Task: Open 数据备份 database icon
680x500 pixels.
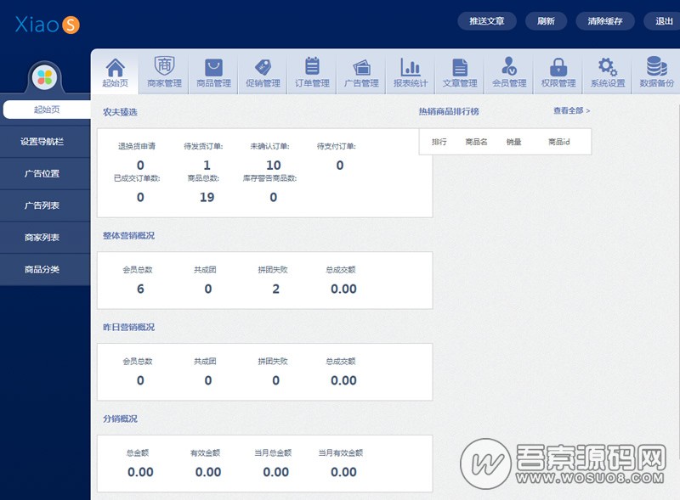Action: point(656,66)
